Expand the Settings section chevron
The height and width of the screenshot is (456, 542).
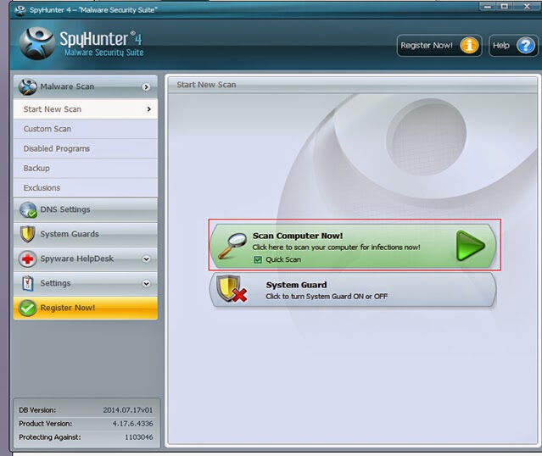coord(146,284)
